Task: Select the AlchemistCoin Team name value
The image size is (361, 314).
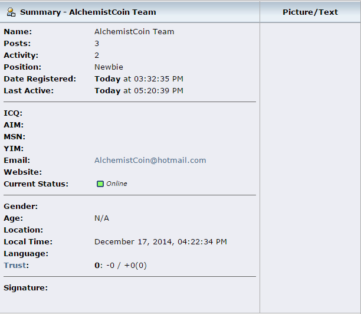Action: 134,31
